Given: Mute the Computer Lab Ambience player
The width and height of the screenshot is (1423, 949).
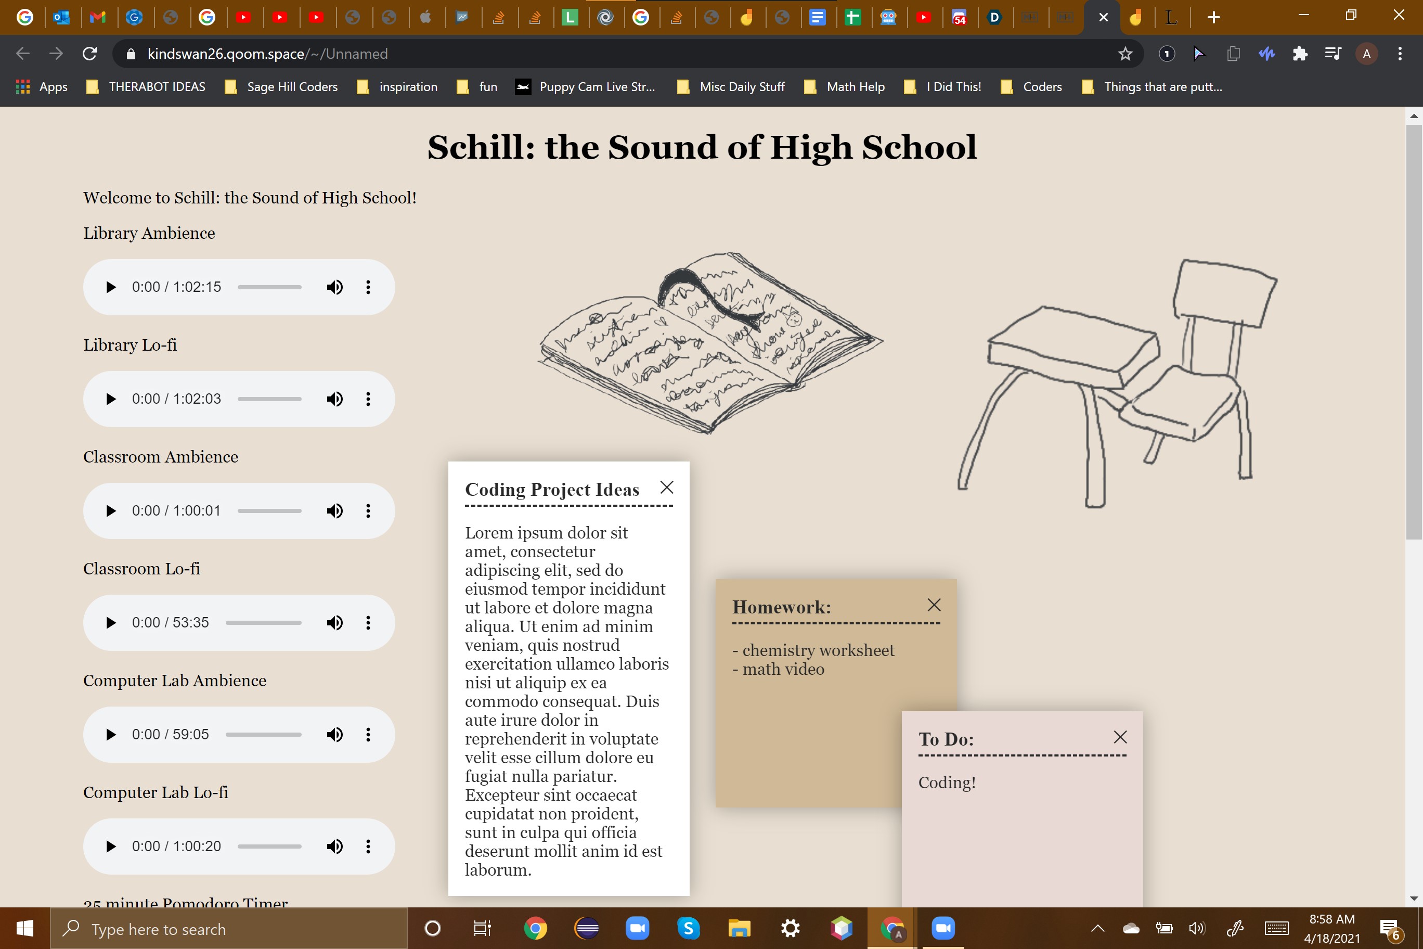Looking at the screenshot, I should [334, 734].
